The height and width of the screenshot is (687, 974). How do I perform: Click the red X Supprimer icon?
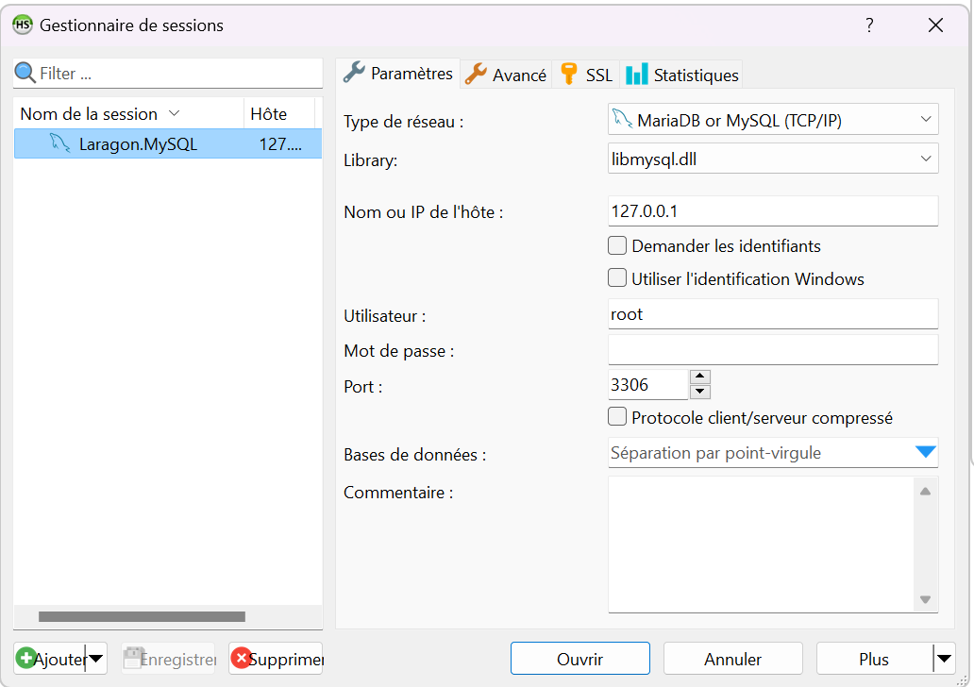(x=241, y=659)
